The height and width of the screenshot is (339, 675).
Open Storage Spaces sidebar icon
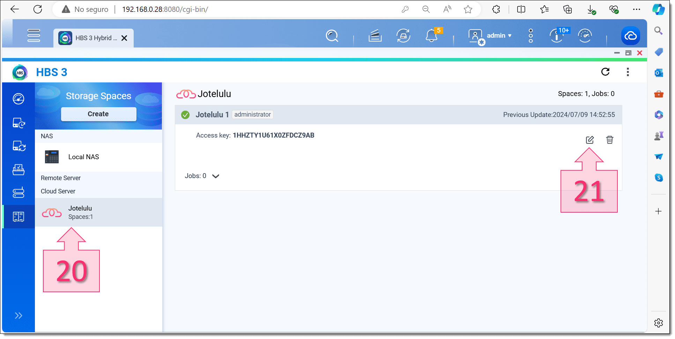coord(18,216)
